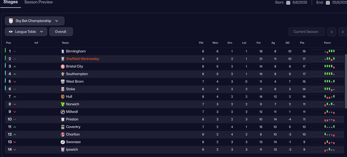
Task: Click the eye icon beside League Table
Action: coord(11,32)
